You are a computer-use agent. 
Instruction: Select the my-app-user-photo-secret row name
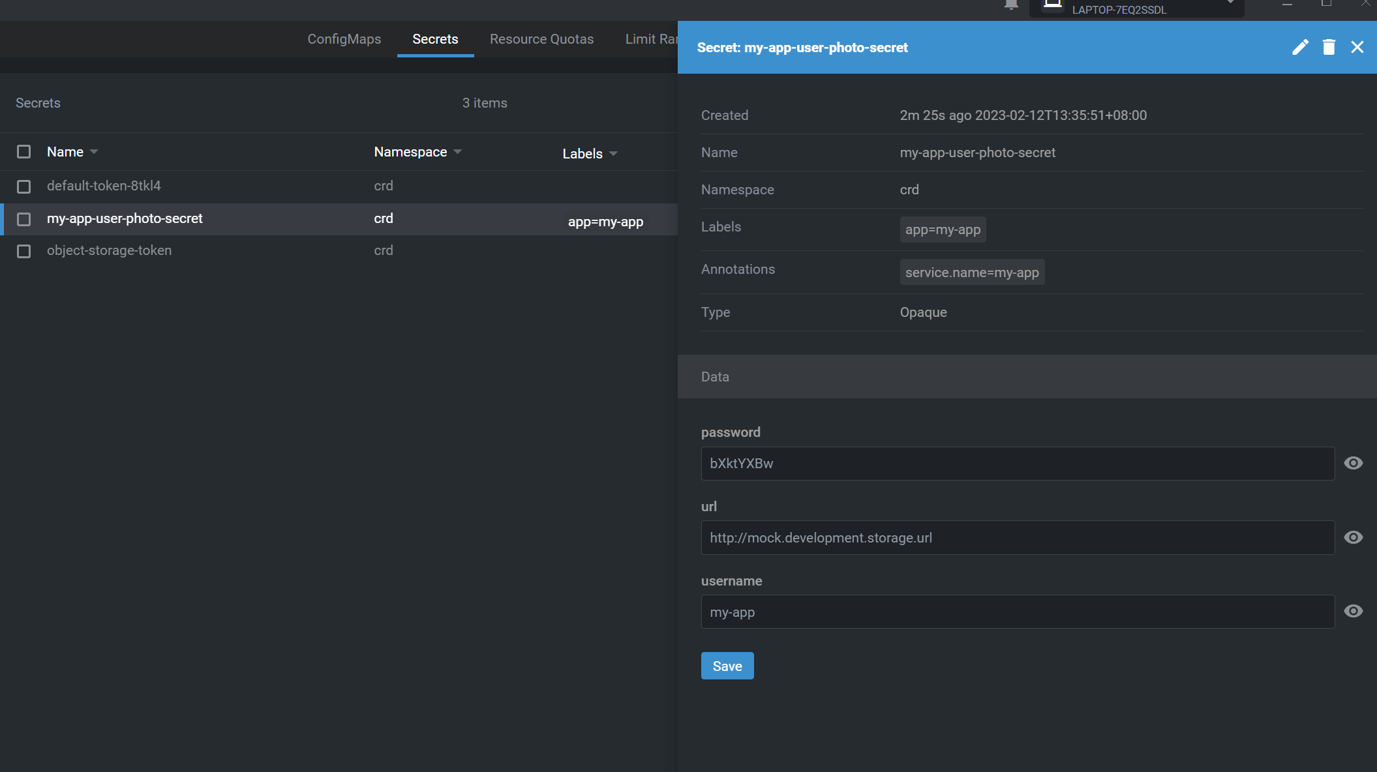click(125, 218)
